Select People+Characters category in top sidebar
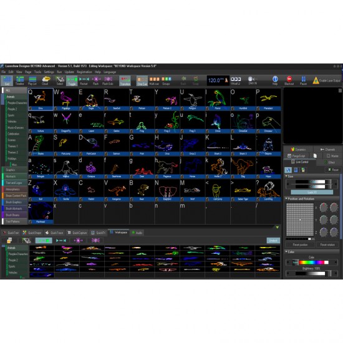343x343 pixels. tap(17, 103)
